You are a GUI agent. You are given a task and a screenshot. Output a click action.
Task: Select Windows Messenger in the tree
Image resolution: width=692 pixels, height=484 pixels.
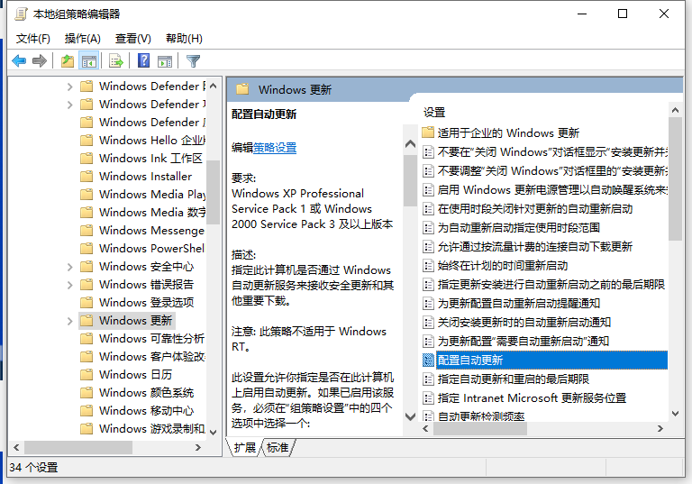click(x=151, y=231)
